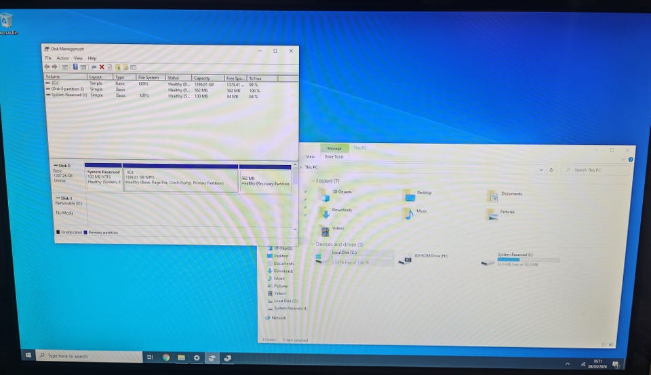
Task: Open the Help menu in Disk Management
Action: click(x=92, y=58)
